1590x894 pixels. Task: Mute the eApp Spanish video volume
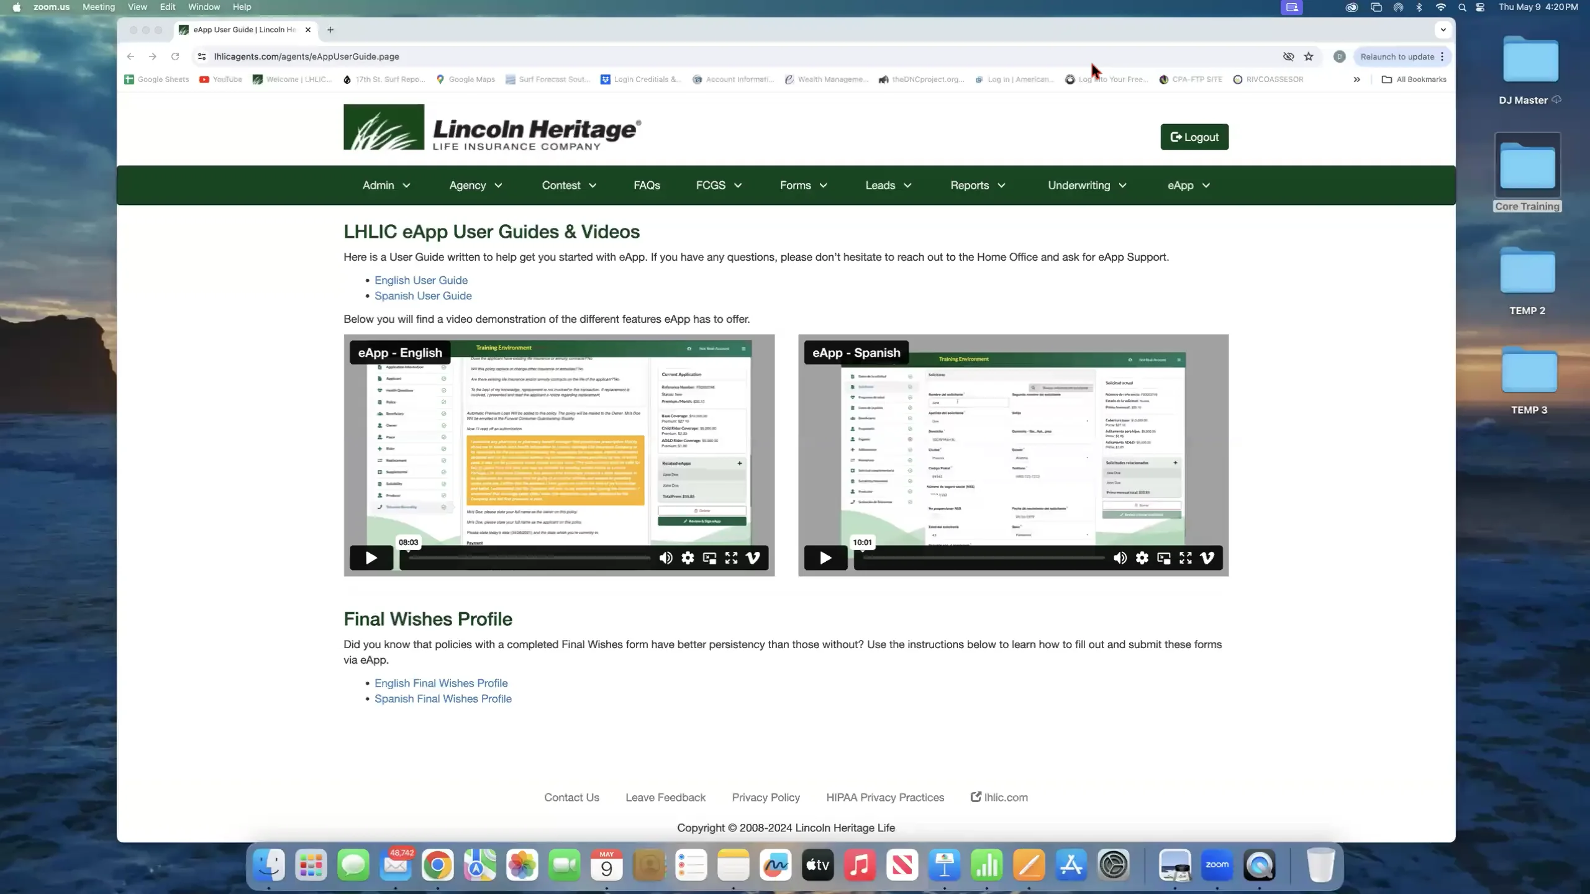tap(1120, 558)
